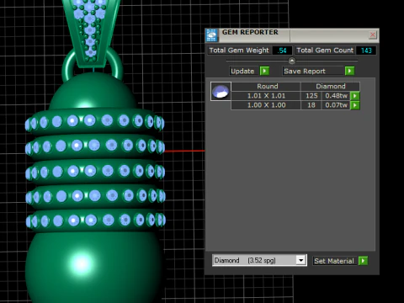404x303 pixels.
Task: Click the GEM REPORTER title bar
Action: coord(292,35)
